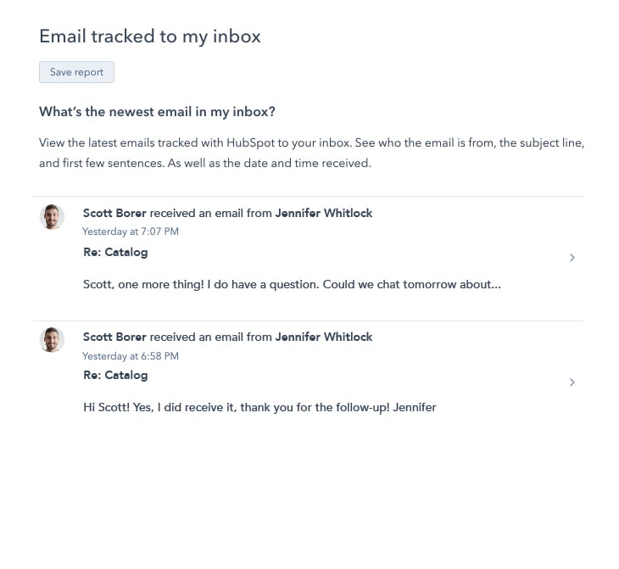Image resolution: width=619 pixels, height=569 pixels.
Task: Select Jennifer Whitlock in the 7:07 PM email
Action: tap(324, 214)
